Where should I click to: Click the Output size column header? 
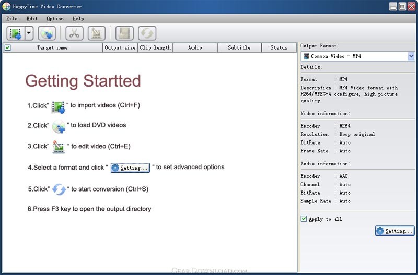120,47
